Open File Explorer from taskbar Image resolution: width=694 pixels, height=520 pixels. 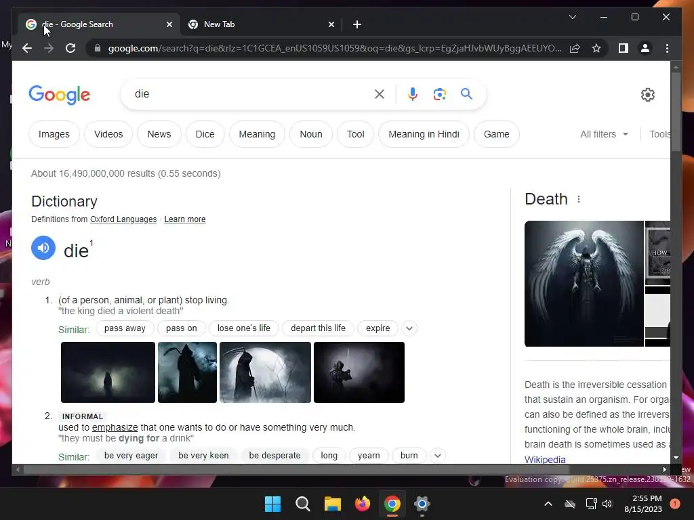click(332, 504)
